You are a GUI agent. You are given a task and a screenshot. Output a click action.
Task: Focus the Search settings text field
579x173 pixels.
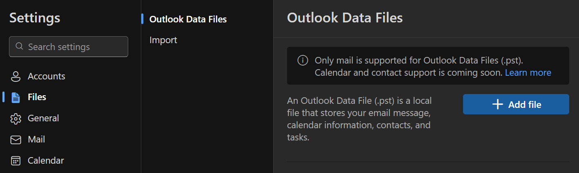69,47
